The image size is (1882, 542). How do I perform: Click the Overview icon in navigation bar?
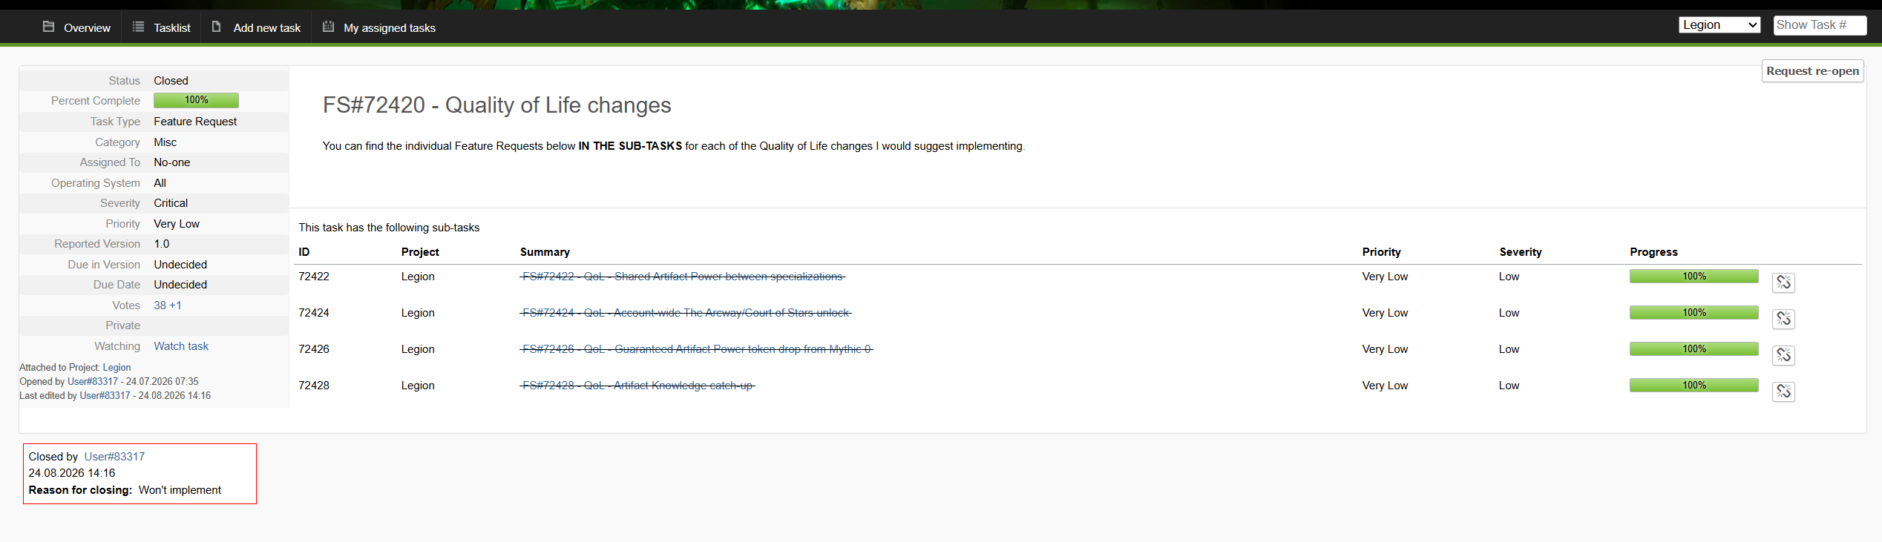click(x=48, y=27)
